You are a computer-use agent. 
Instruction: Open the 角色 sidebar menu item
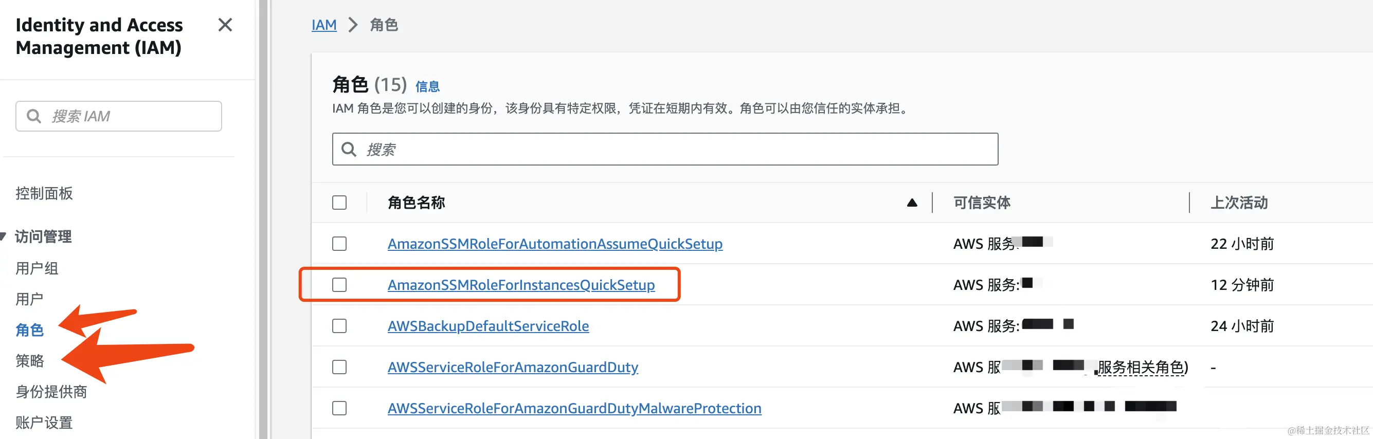point(30,331)
